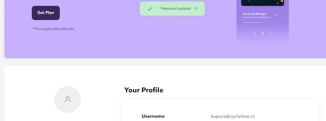
Task: Click the Stephanie Beatriz artist names
Action: pos(258,17)
